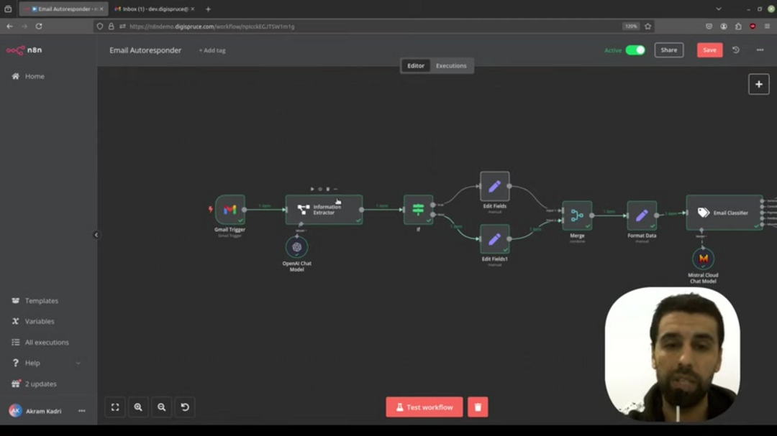Image resolution: width=777 pixels, height=436 pixels.
Task: Open the Format Data node
Action: [x=642, y=215]
